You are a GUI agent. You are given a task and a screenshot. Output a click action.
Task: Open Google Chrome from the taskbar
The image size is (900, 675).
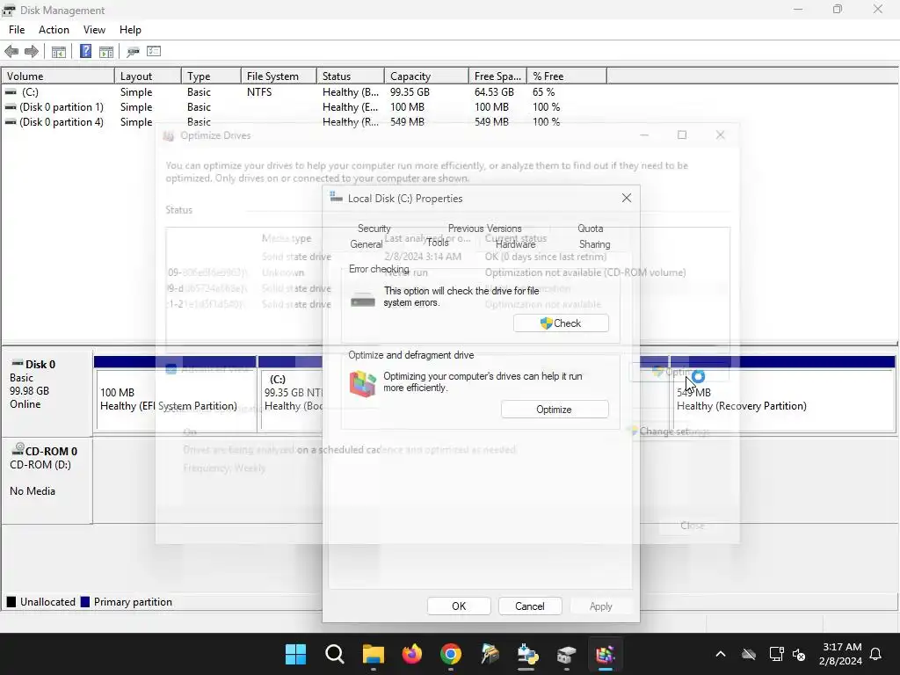(x=451, y=654)
